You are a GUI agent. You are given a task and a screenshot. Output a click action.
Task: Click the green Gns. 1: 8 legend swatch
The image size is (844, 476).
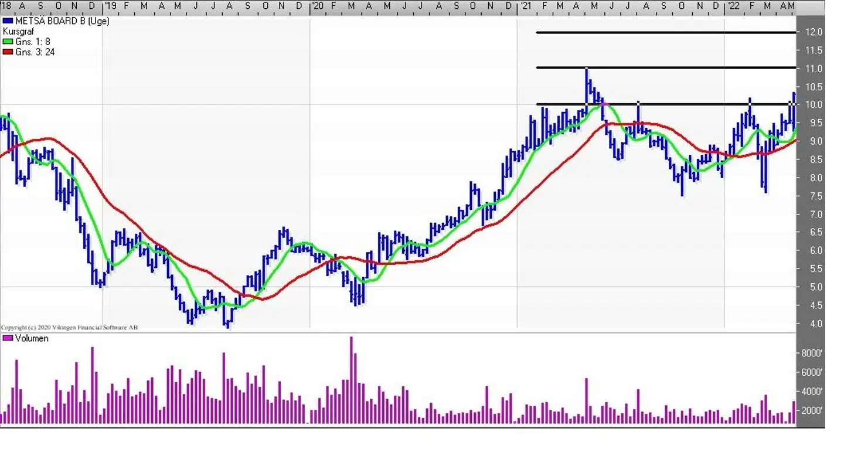click(8, 42)
